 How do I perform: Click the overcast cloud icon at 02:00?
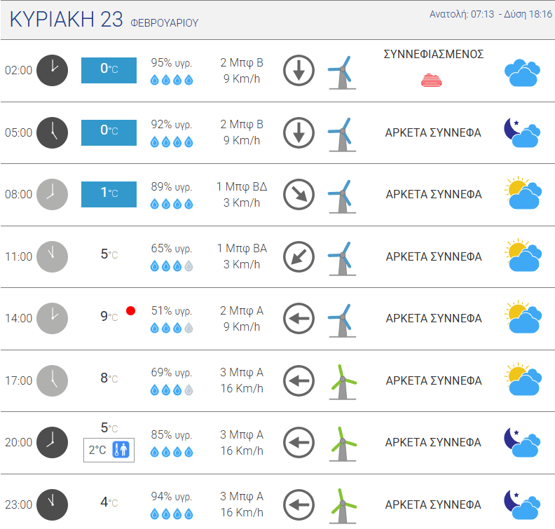[x=523, y=73]
